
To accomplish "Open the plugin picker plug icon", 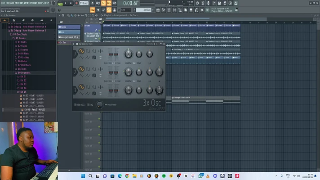I will (x=191, y=10).
